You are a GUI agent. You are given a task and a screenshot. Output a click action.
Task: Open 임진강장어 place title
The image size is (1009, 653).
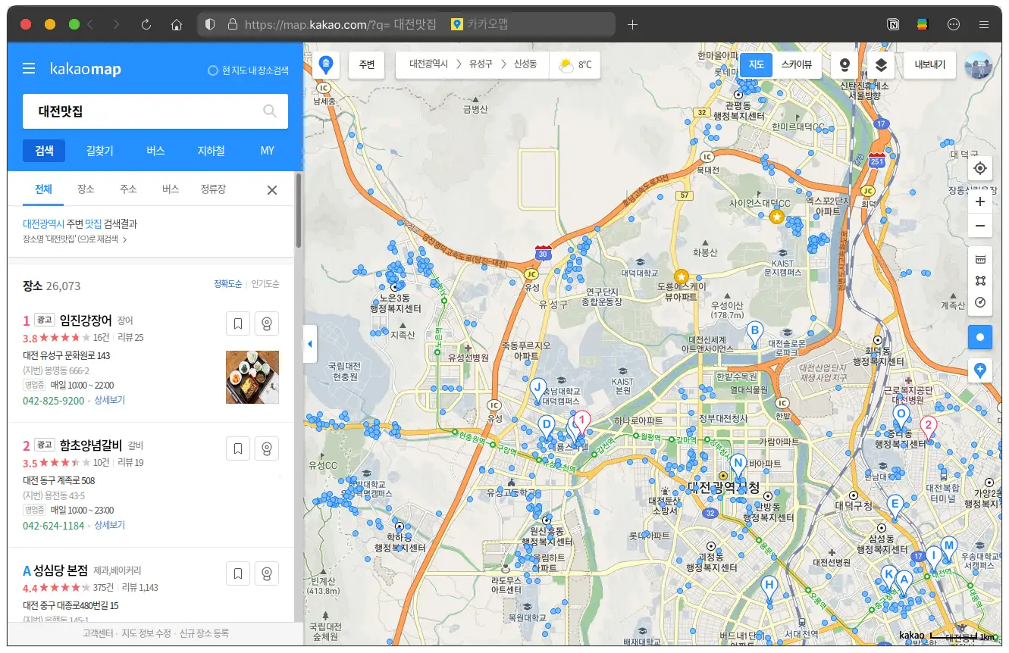86,320
